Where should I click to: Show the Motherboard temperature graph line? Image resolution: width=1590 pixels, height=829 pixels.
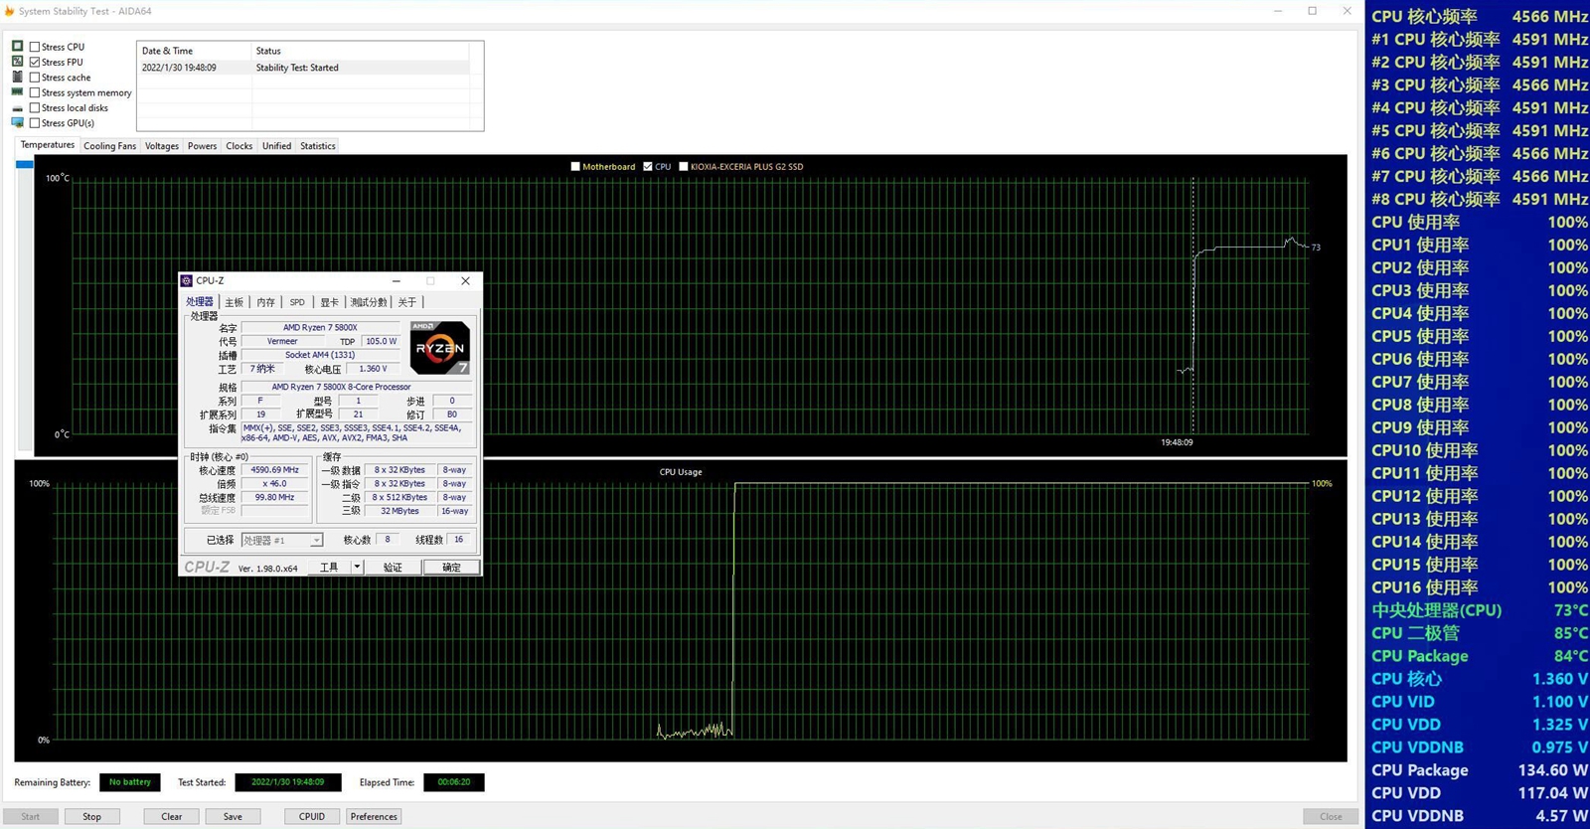(575, 167)
